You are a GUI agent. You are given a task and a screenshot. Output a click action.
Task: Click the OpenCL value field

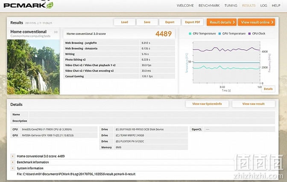(239, 129)
